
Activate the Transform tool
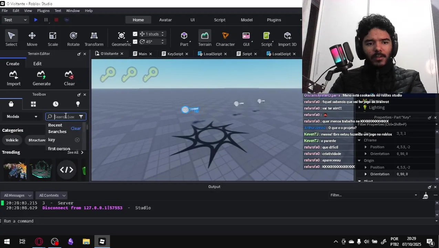coord(94,39)
